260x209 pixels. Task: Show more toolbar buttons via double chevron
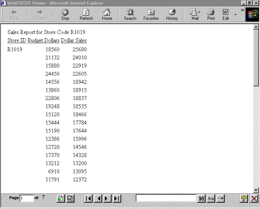(242, 10)
